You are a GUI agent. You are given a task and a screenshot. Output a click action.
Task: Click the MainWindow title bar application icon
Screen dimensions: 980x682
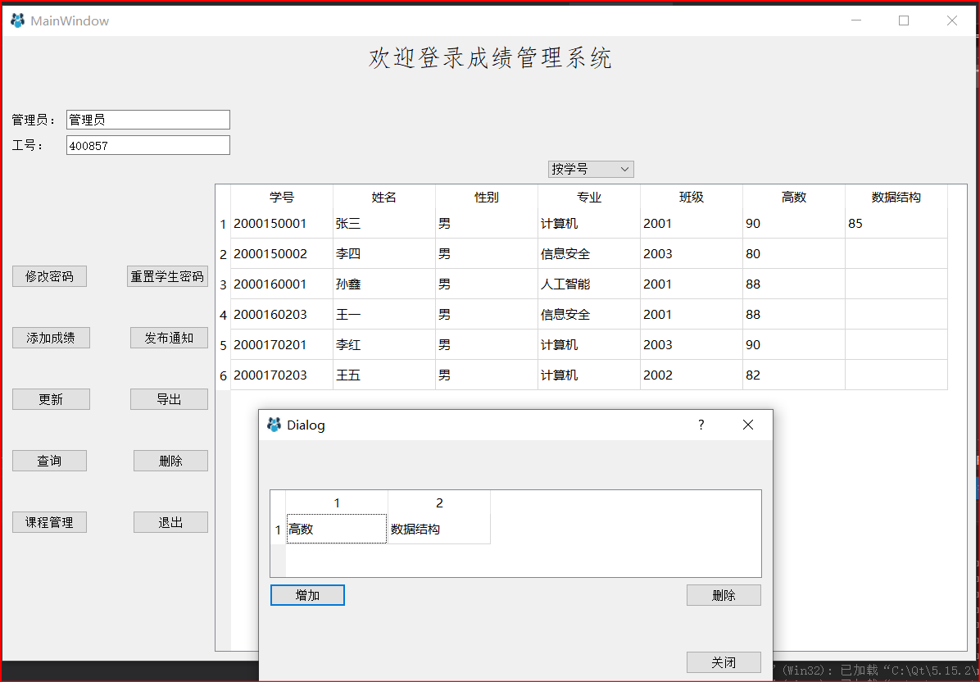[16, 20]
